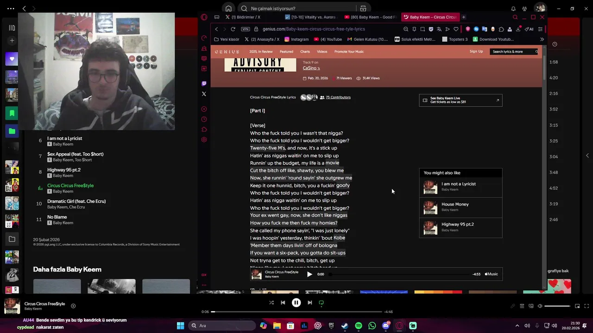Open the Ca$ino album link
Image resolution: width=593 pixels, height=333 pixels.
coord(311,68)
